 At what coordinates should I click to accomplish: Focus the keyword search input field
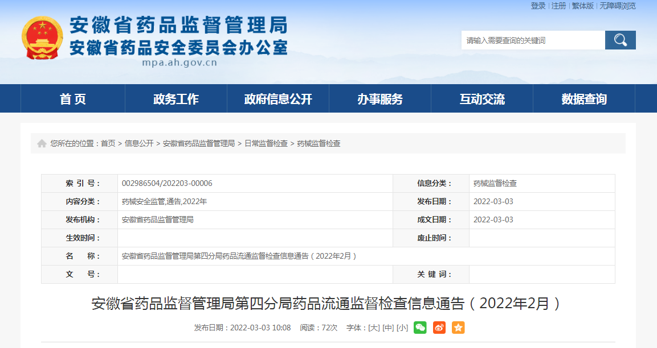coord(533,40)
